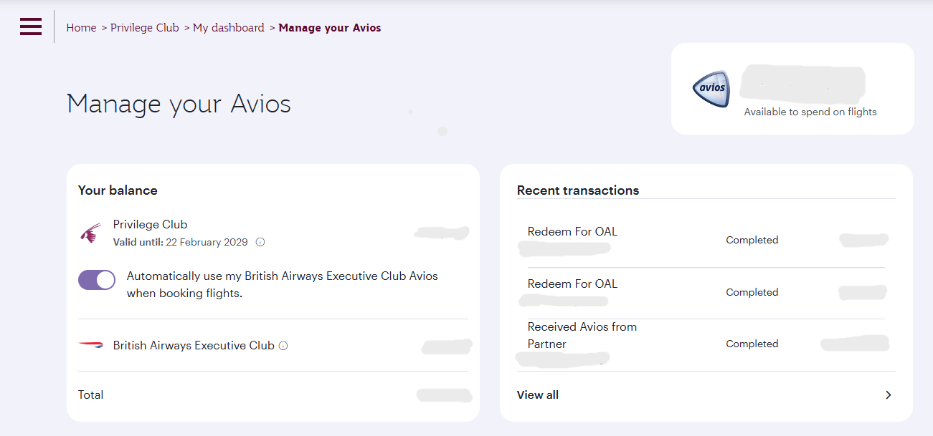This screenshot has height=436, width=933.
Task: Navigate to My dashboard breadcrumb
Action: coord(228,28)
